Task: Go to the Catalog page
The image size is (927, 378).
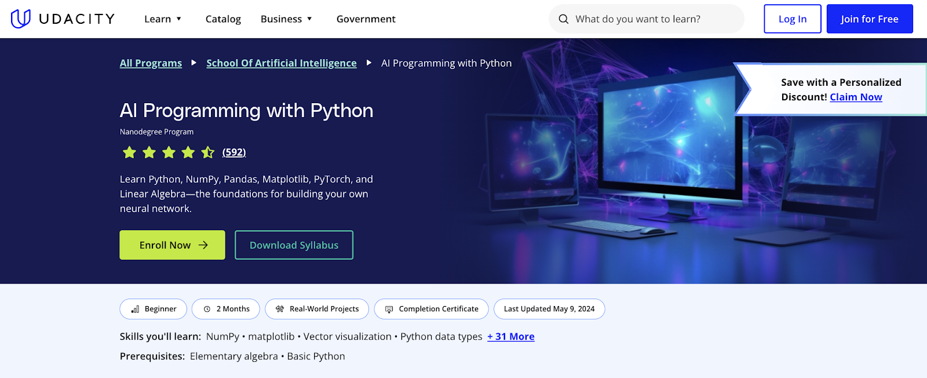Action: point(223,19)
